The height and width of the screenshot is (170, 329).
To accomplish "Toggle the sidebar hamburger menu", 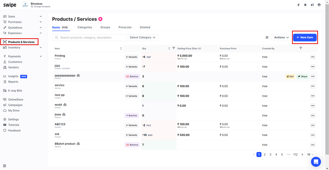I will click(5, 166).
